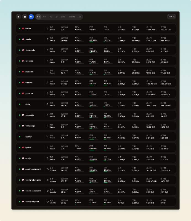Open the map view icon button
This screenshot has width=191, height=221.
point(18,17)
